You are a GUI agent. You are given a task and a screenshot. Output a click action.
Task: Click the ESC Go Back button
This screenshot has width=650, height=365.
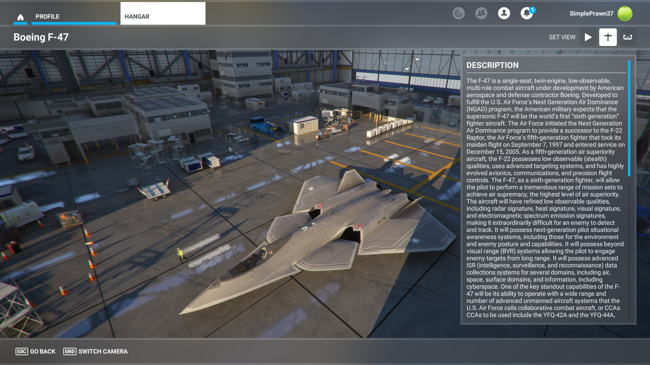click(36, 351)
